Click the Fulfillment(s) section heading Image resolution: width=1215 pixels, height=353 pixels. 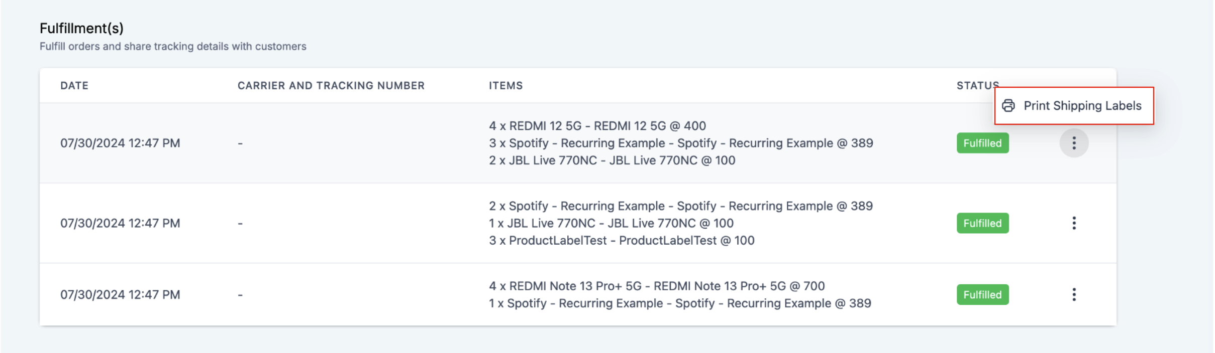(x=81, y=29)
